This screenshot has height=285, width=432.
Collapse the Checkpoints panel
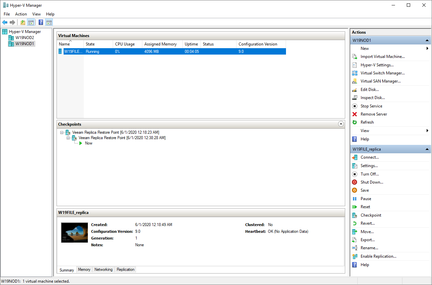pyautogui.click(x=341, y=124)
